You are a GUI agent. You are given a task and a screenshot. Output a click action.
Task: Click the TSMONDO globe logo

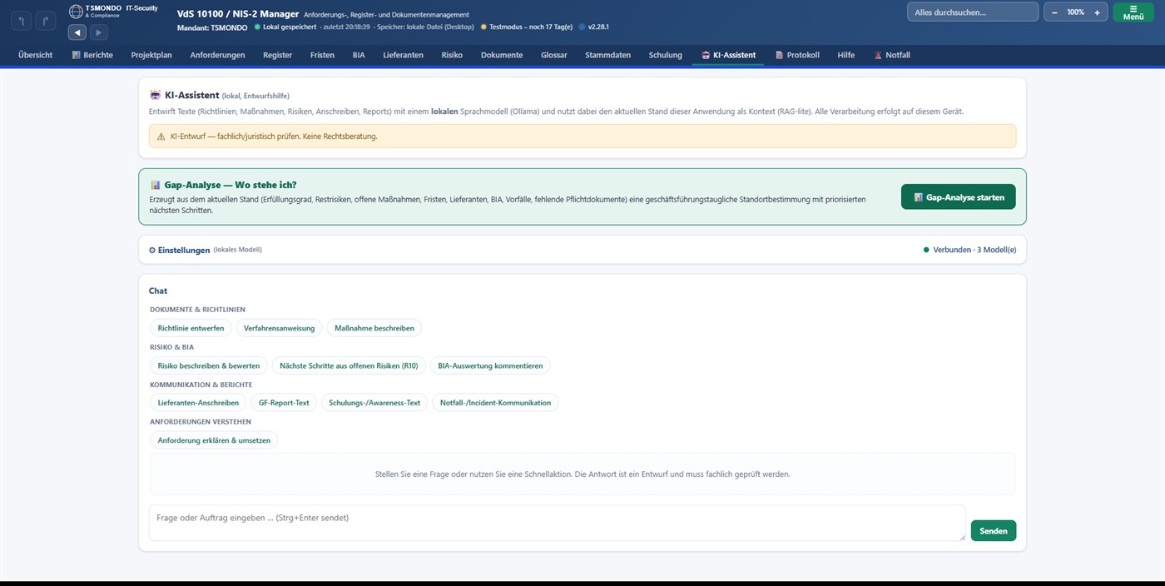click(x=76, y=12)
